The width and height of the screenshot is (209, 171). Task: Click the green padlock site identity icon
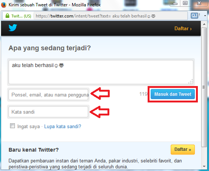(x=7, y=16)
